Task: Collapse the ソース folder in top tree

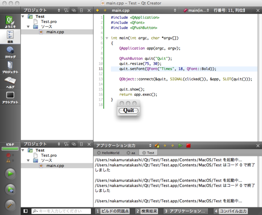Action: (28, 27)
